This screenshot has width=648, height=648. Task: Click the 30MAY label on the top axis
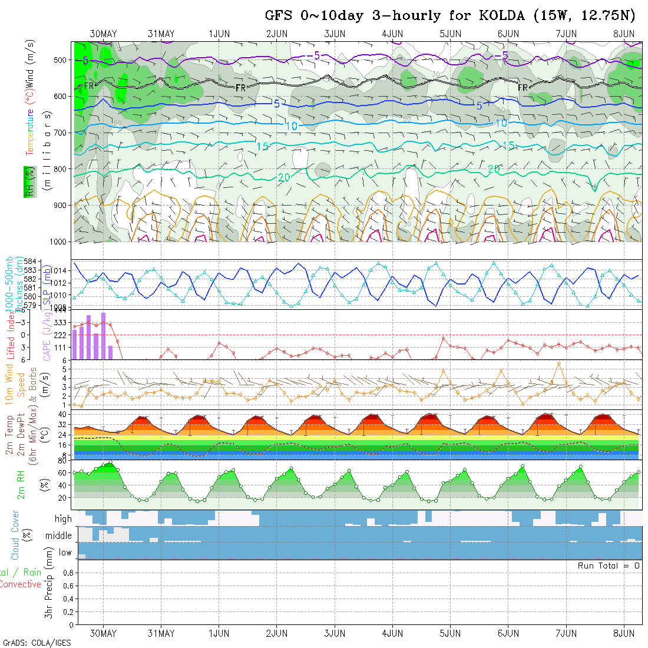104,34
